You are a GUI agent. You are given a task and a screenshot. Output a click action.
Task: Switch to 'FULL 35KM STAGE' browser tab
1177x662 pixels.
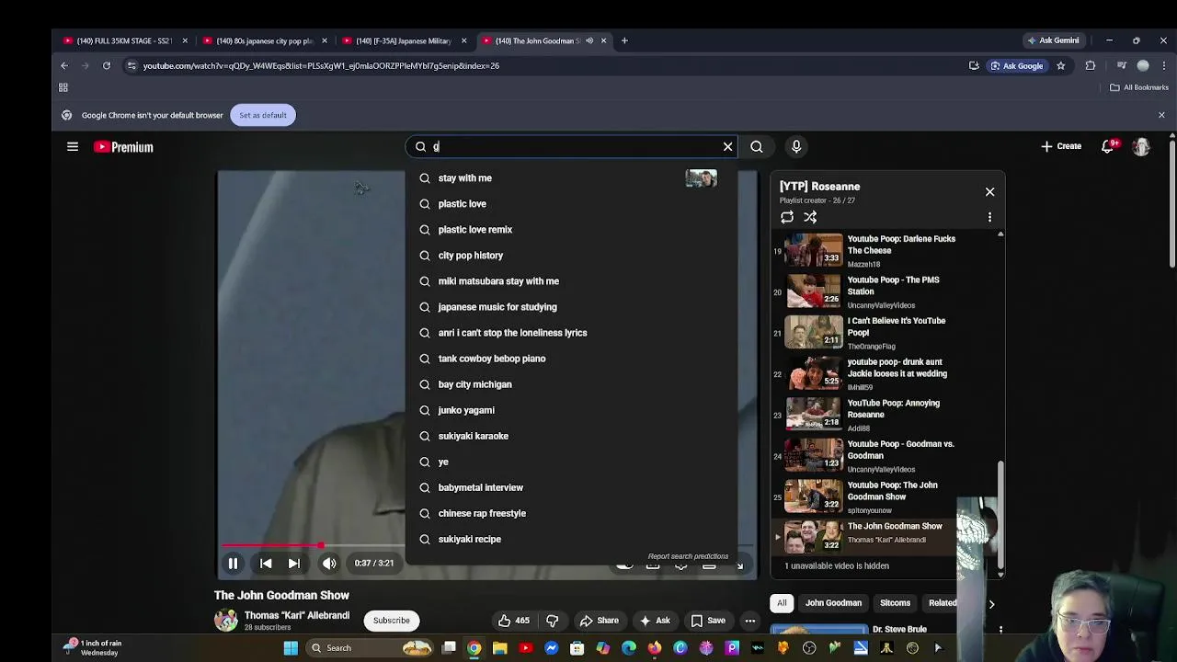tap(125, 40)
